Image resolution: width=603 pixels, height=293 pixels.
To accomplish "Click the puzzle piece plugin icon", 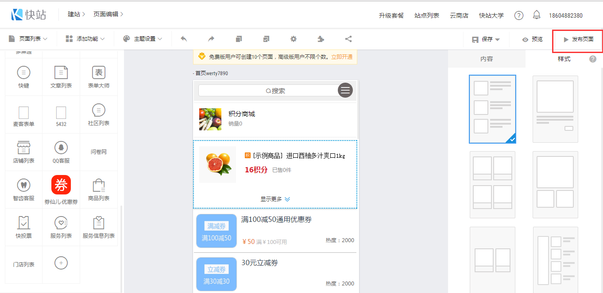I will pos(321,39).
